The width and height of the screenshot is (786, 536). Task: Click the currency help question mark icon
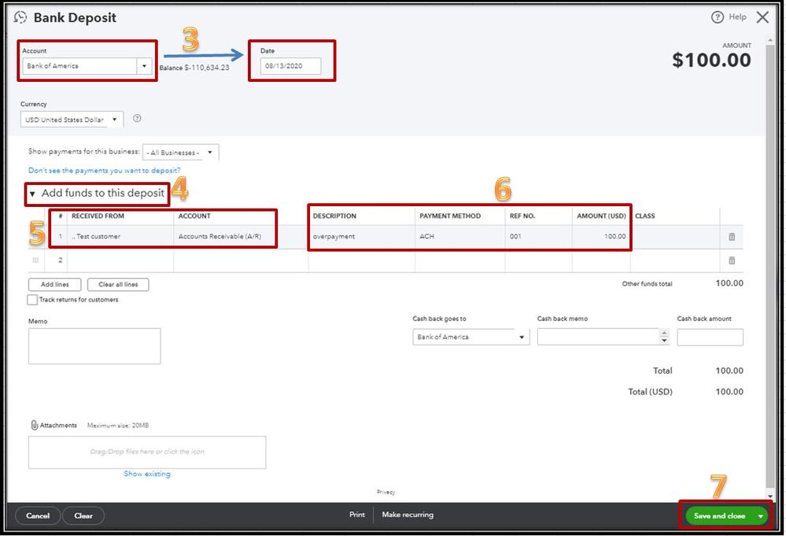click(137, 118)
